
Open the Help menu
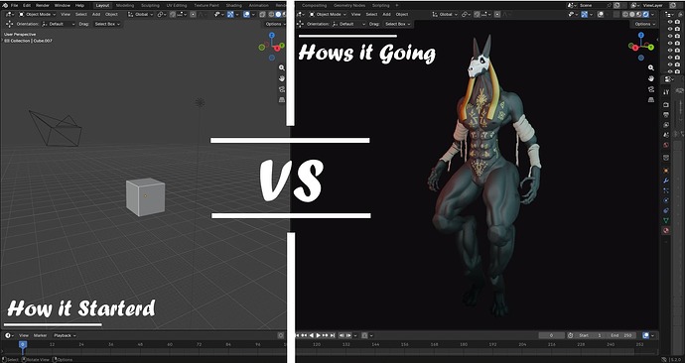[x=79, y=5]
